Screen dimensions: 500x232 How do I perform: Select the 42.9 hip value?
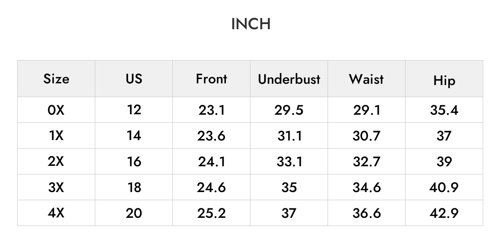pos(444,213)
